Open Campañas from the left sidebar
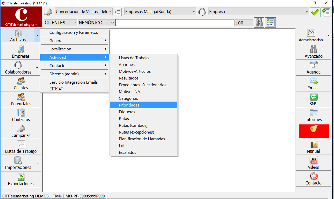 coord(21,131)
